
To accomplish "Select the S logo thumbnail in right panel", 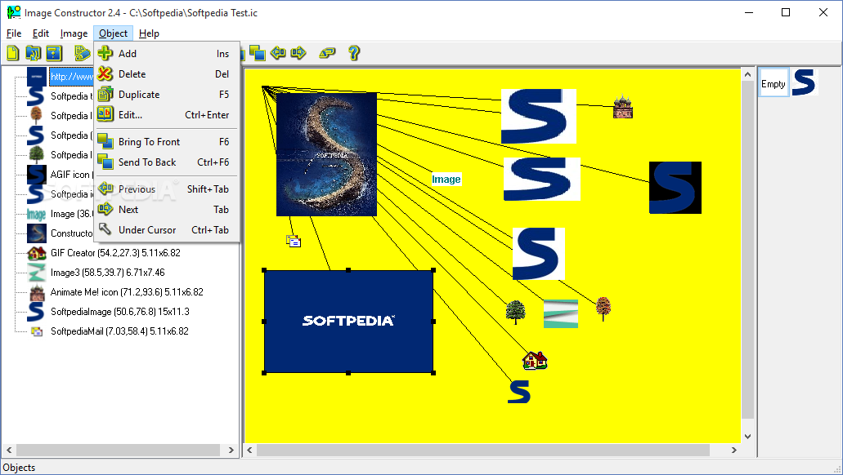I will 804,82.
